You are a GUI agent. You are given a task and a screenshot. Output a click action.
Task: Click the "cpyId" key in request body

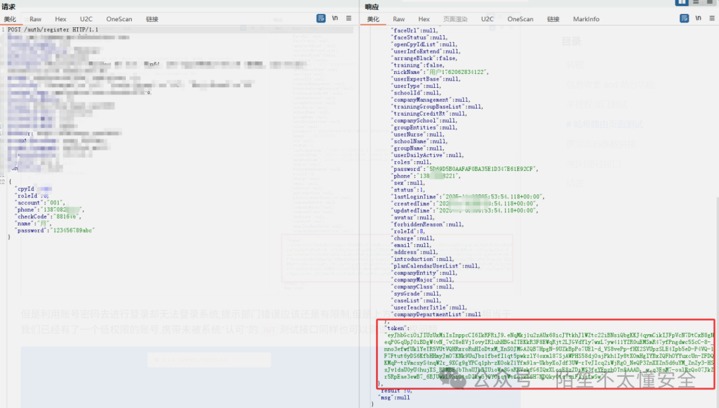coord(25,189)
